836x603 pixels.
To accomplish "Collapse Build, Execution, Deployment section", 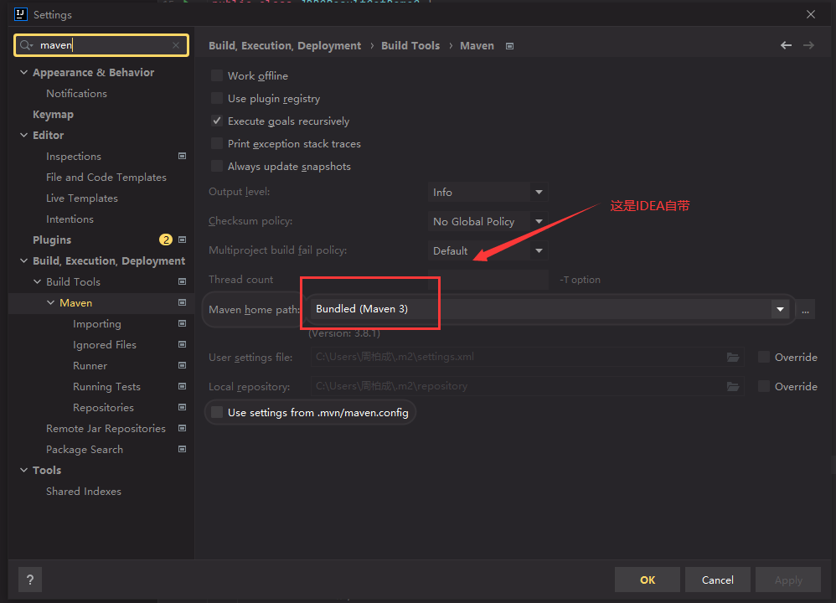I will tap(23, 260).
